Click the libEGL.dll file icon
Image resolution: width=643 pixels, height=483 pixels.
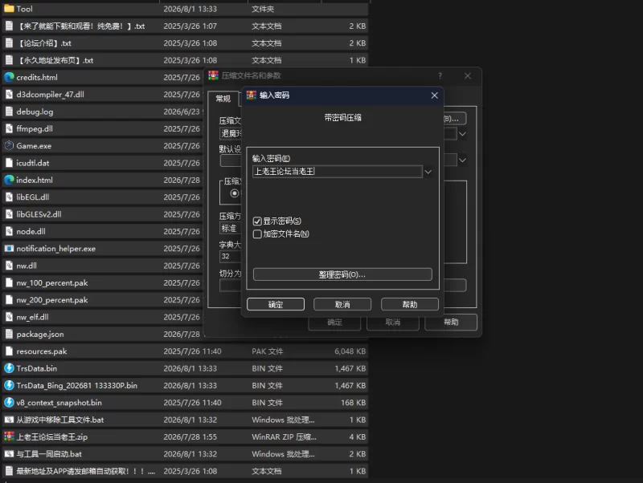coord(9,197)
